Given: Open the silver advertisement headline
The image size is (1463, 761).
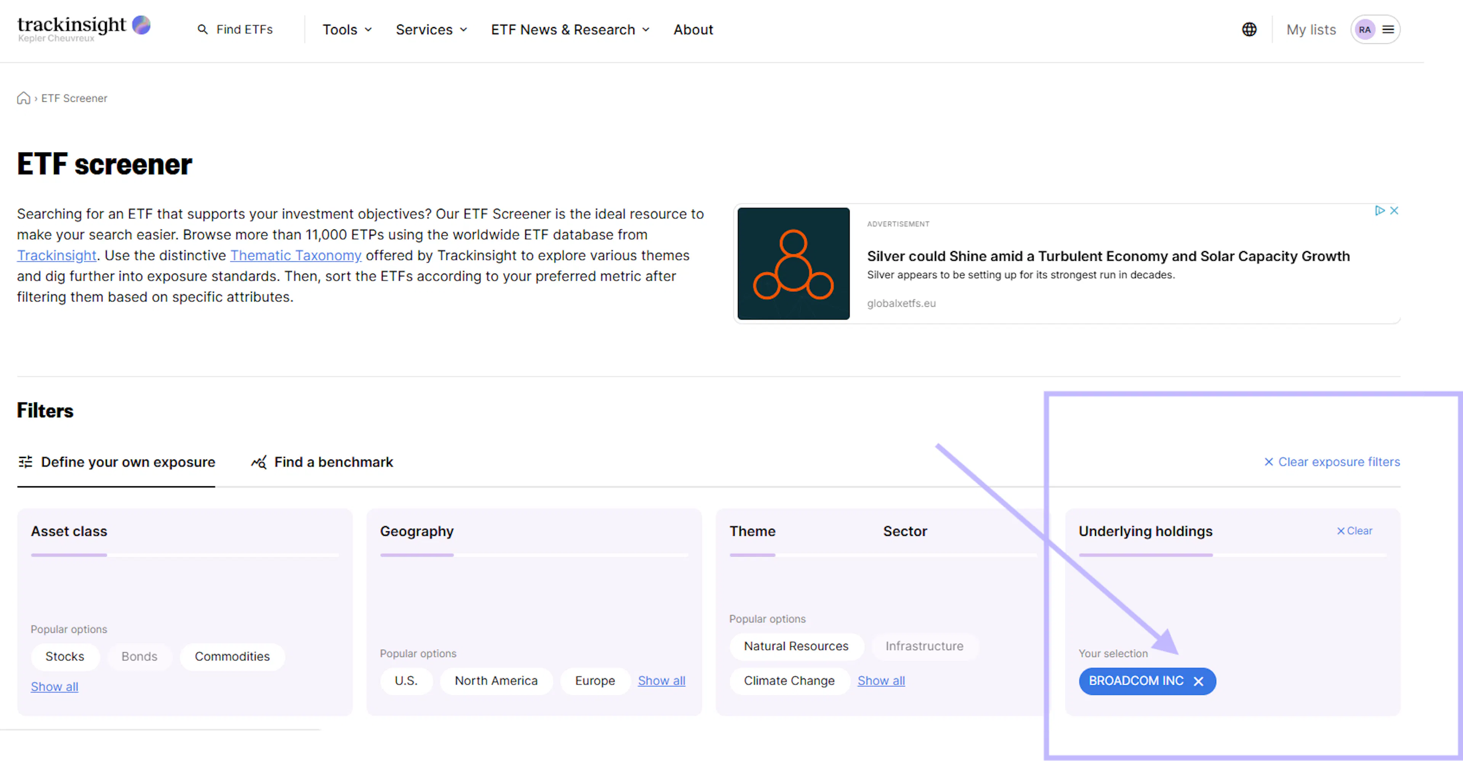Looking at the screenshot, I should [1108, 256].
